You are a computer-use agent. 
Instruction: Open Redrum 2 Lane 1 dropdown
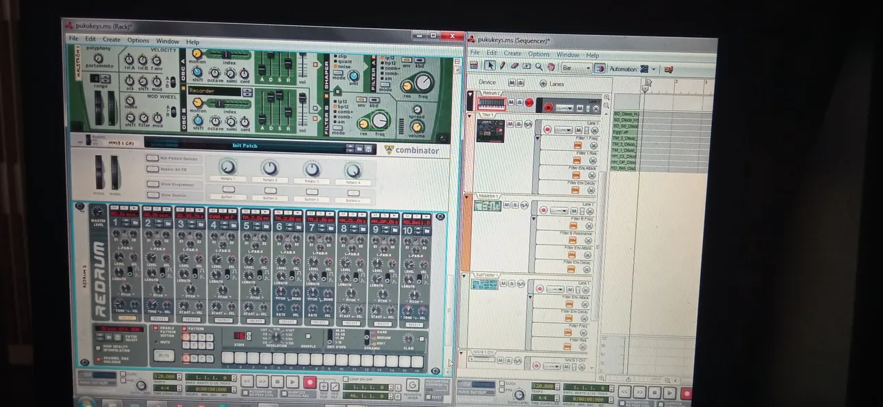coord(565,108)
